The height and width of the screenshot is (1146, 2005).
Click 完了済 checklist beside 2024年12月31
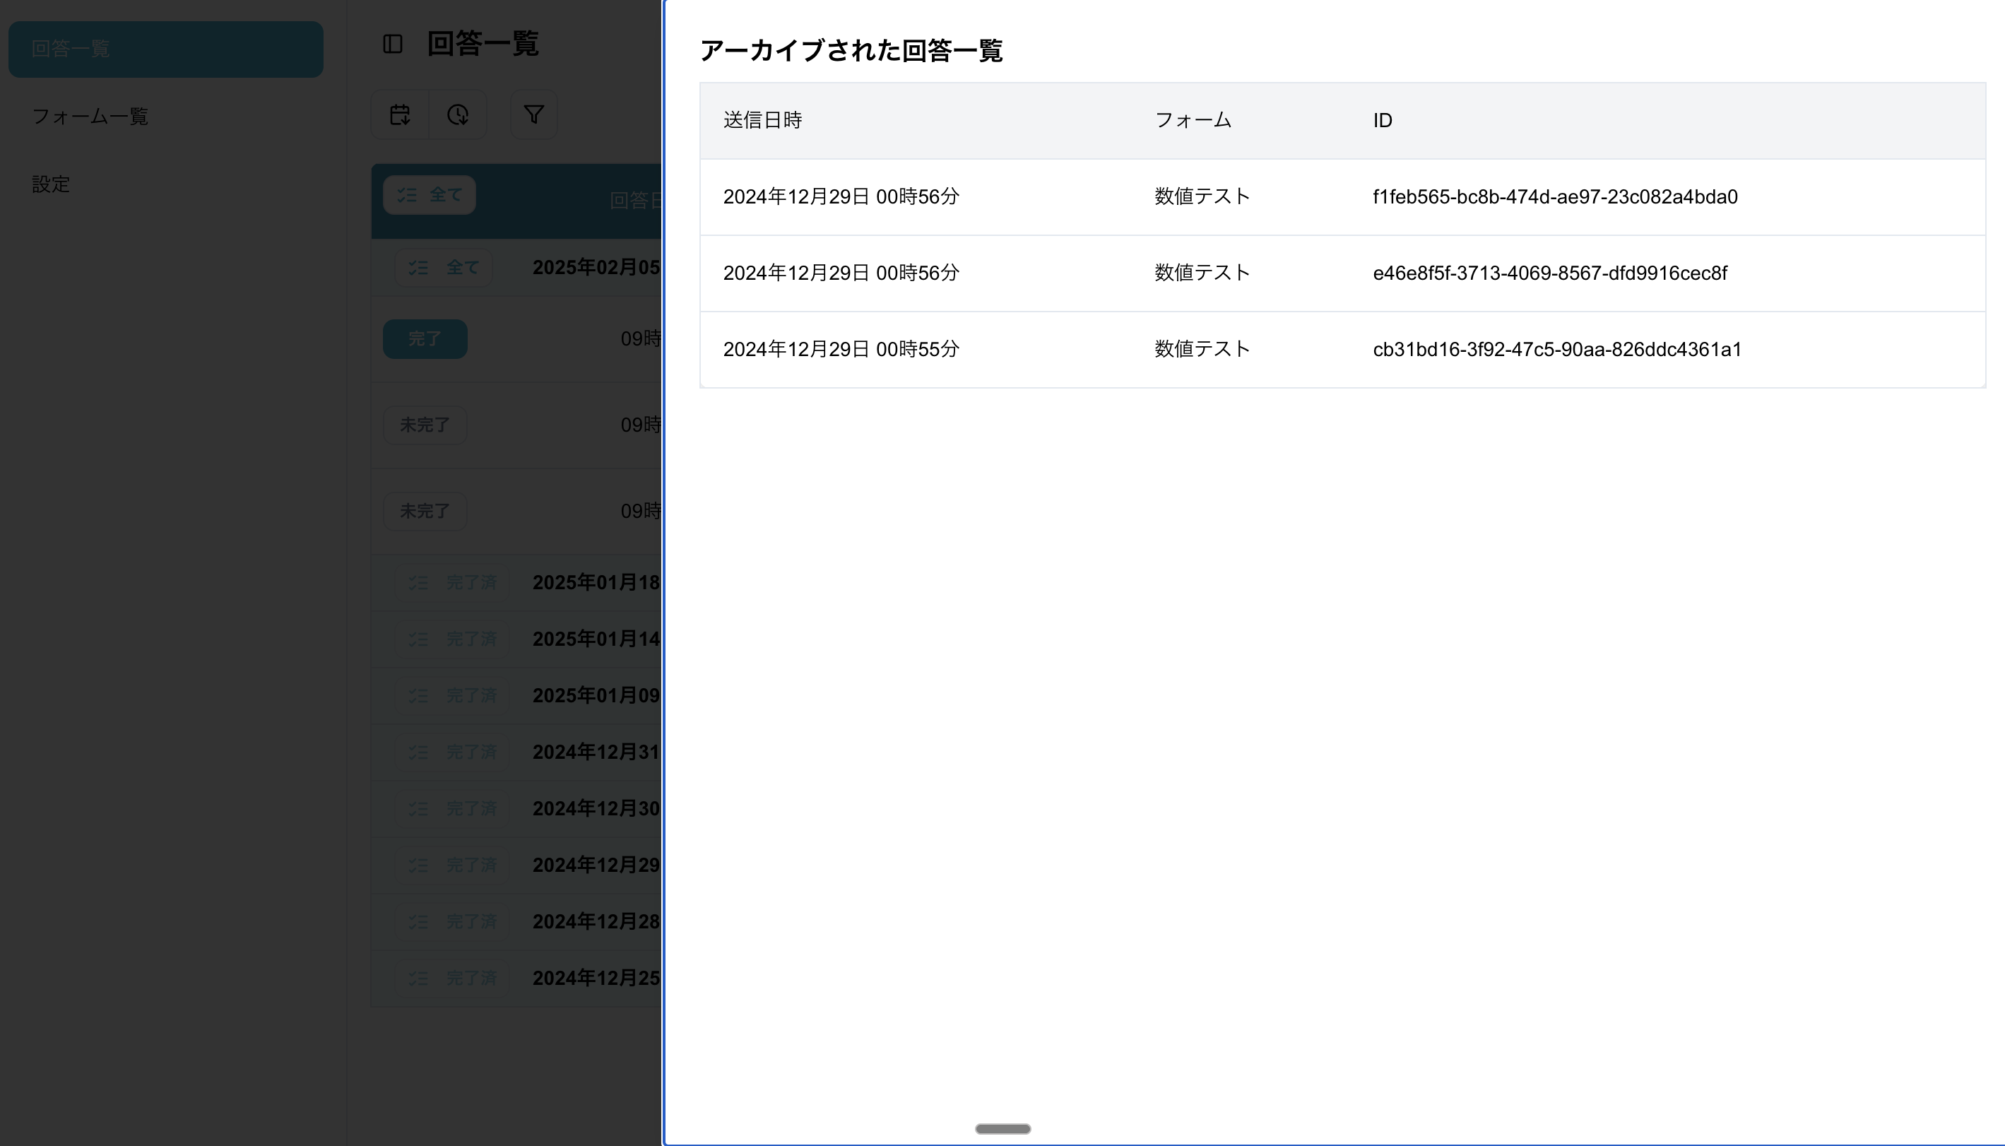pyautogui.click(x=452, y=752)
